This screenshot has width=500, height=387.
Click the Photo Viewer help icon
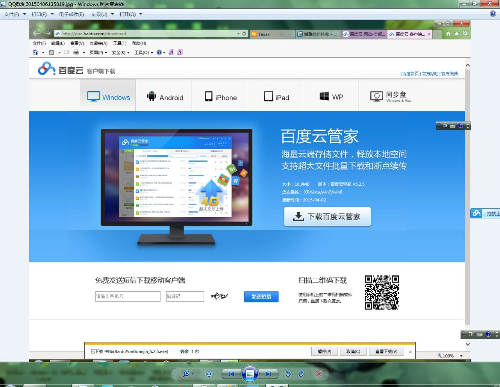(x=493, y=14)
